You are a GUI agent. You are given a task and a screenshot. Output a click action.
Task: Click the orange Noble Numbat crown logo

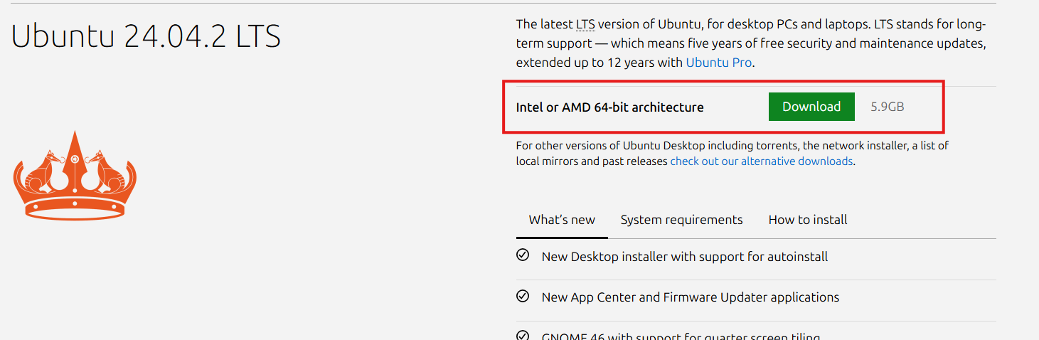point(75,176)
